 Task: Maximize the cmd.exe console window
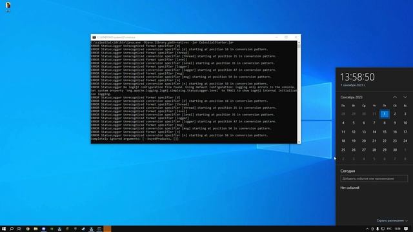286,37
